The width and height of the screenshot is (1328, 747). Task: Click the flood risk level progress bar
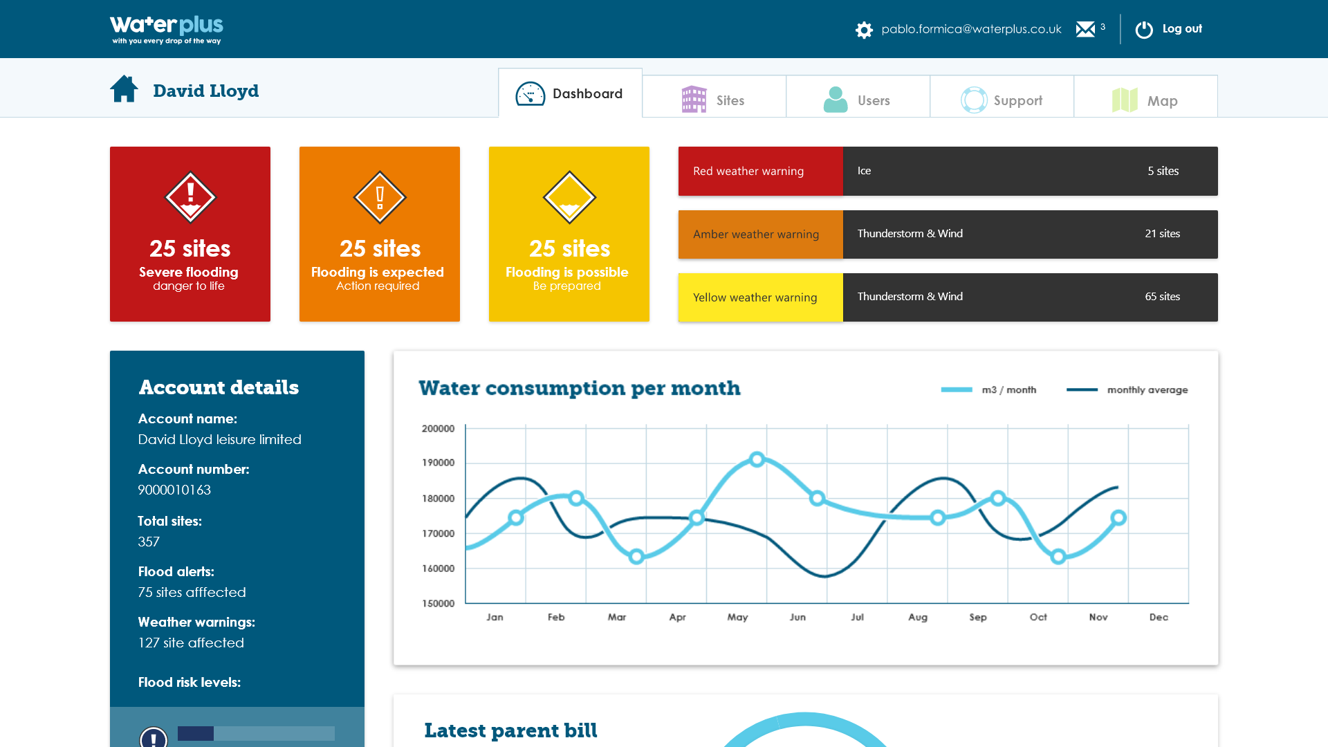[256, 734]
